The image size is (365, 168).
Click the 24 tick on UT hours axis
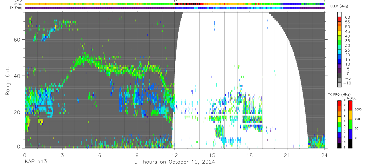[325, 155]
